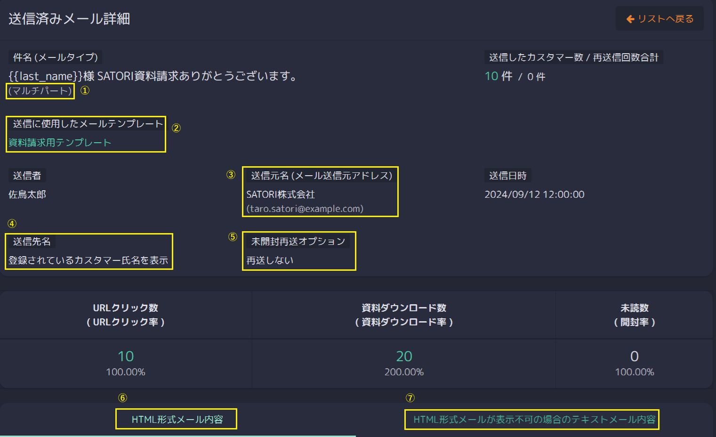Return to list via リストへ戻る text
716x437 pixels.
point(665,19)
